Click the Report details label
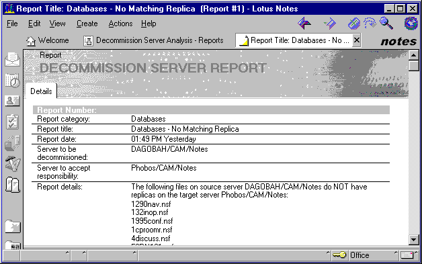The width and height of the screenshot is (422, 264). click(60, 187)
